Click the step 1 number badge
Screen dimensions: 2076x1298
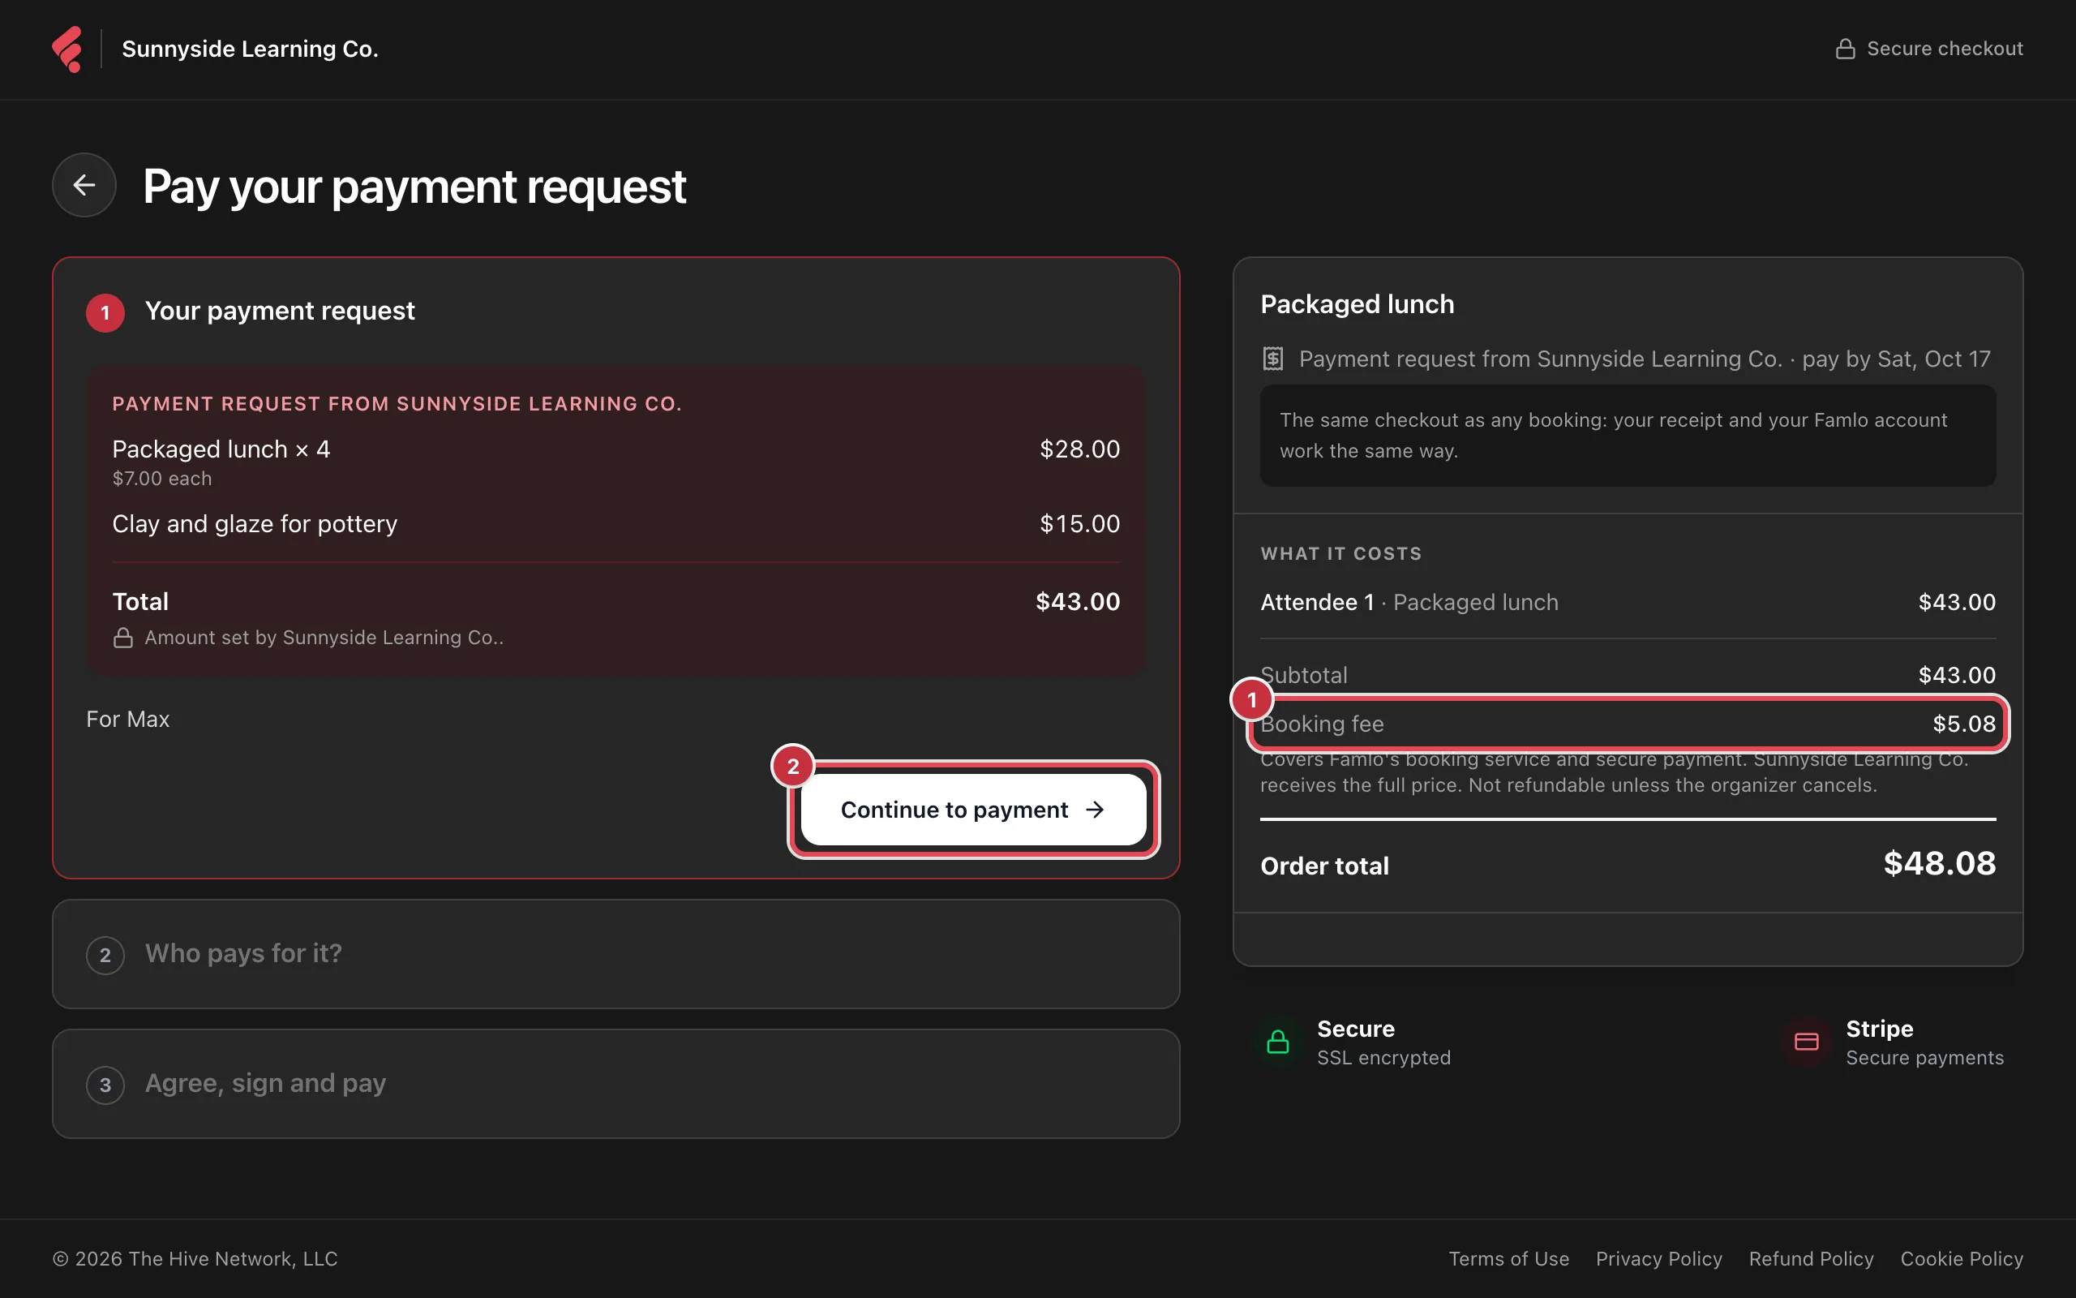pos(105,312)
